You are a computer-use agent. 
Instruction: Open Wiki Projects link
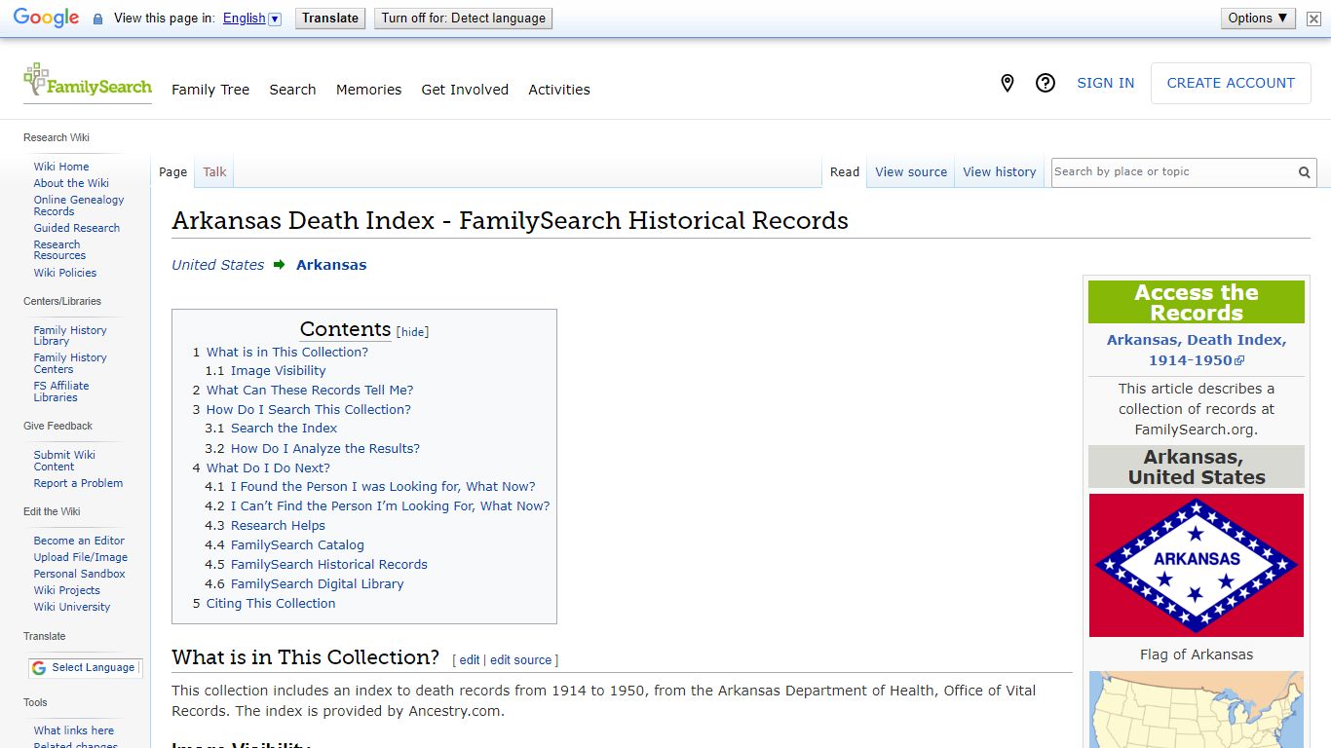[x=67, y=590]
